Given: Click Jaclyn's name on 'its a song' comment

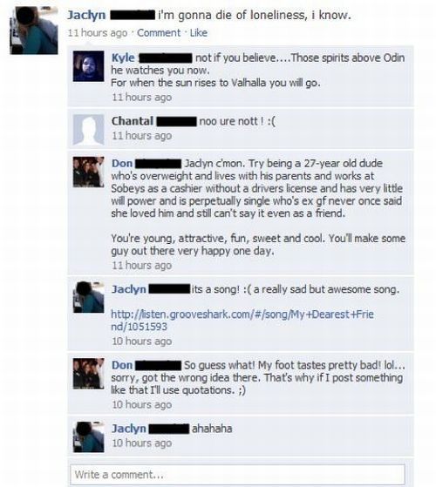Looking at the screenshot, I should (129, 289).
